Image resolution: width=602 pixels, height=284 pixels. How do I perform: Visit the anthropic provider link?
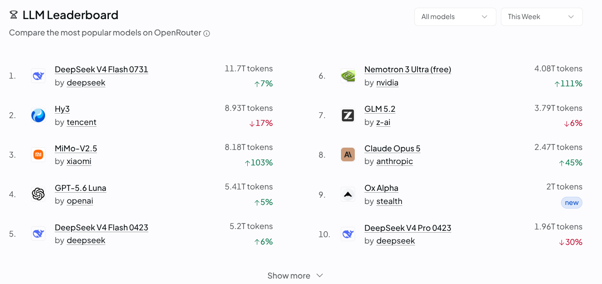(x=394, y=161)
